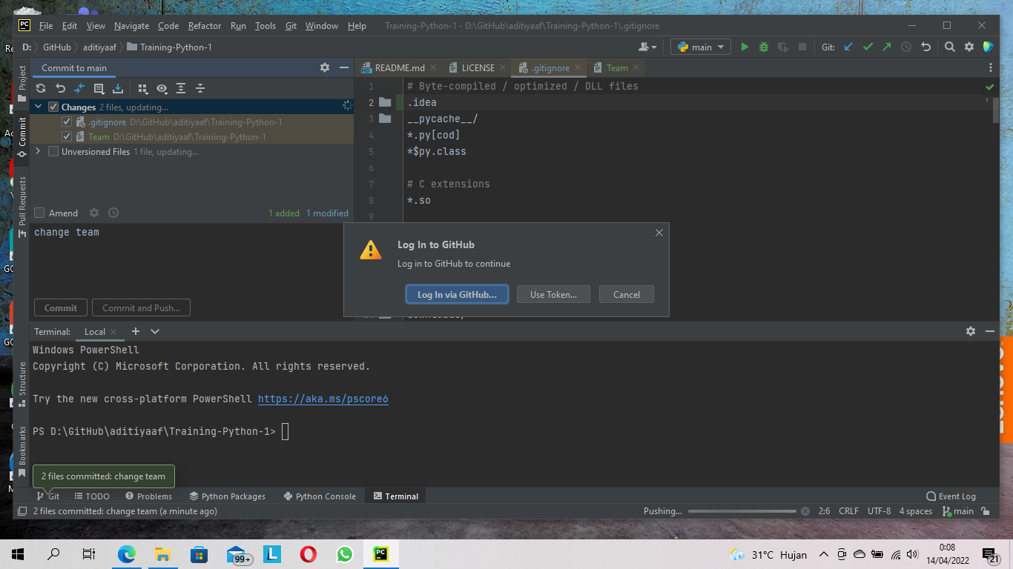
Task: Uncheck the .gitignore file in Changes
Action: coord(67,121)
